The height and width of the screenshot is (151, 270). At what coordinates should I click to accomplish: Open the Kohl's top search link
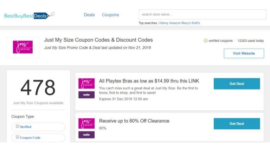click(x=196, y=23)
